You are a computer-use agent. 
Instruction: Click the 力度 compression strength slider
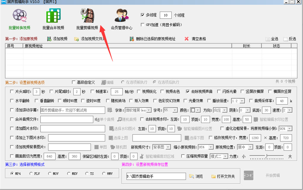[x=266, y=156]
